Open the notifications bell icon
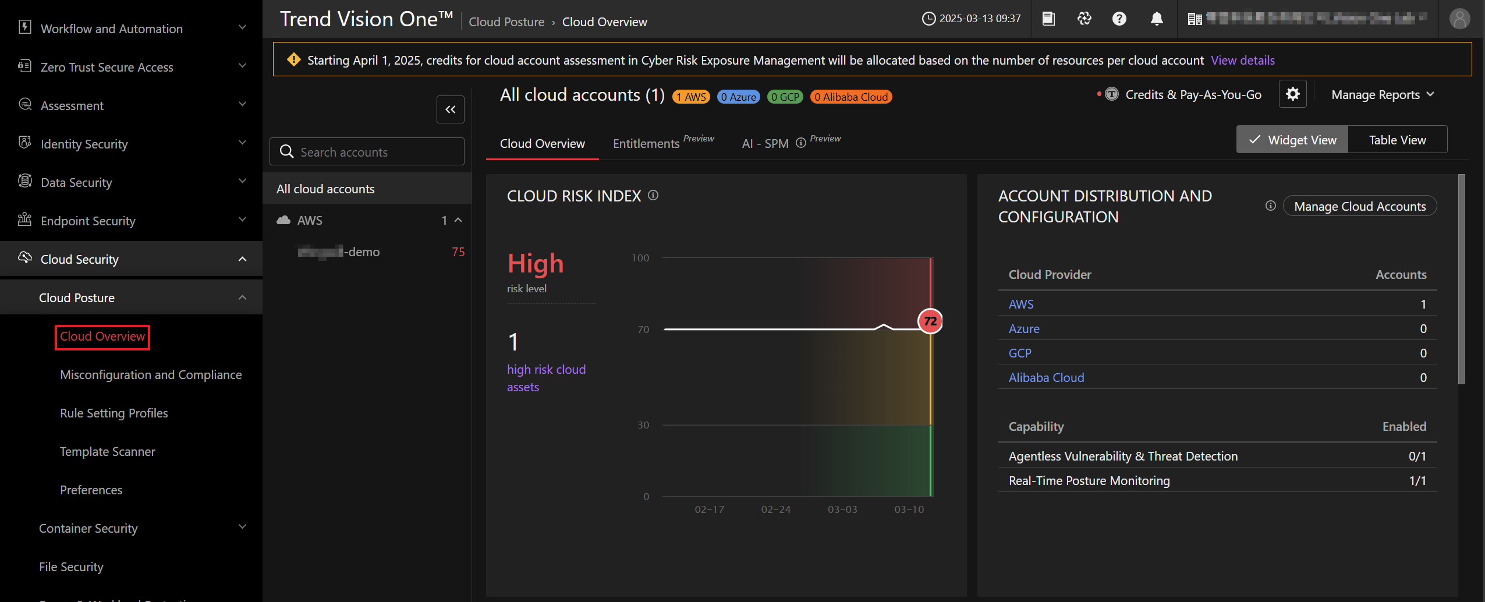 1156,19
